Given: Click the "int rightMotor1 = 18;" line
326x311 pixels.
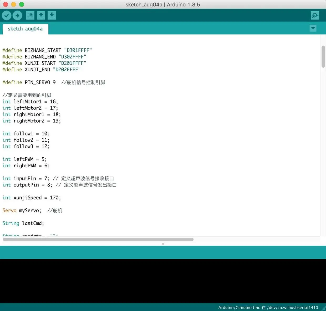Looking at the screenshot, I should click(x=32, y=114).
